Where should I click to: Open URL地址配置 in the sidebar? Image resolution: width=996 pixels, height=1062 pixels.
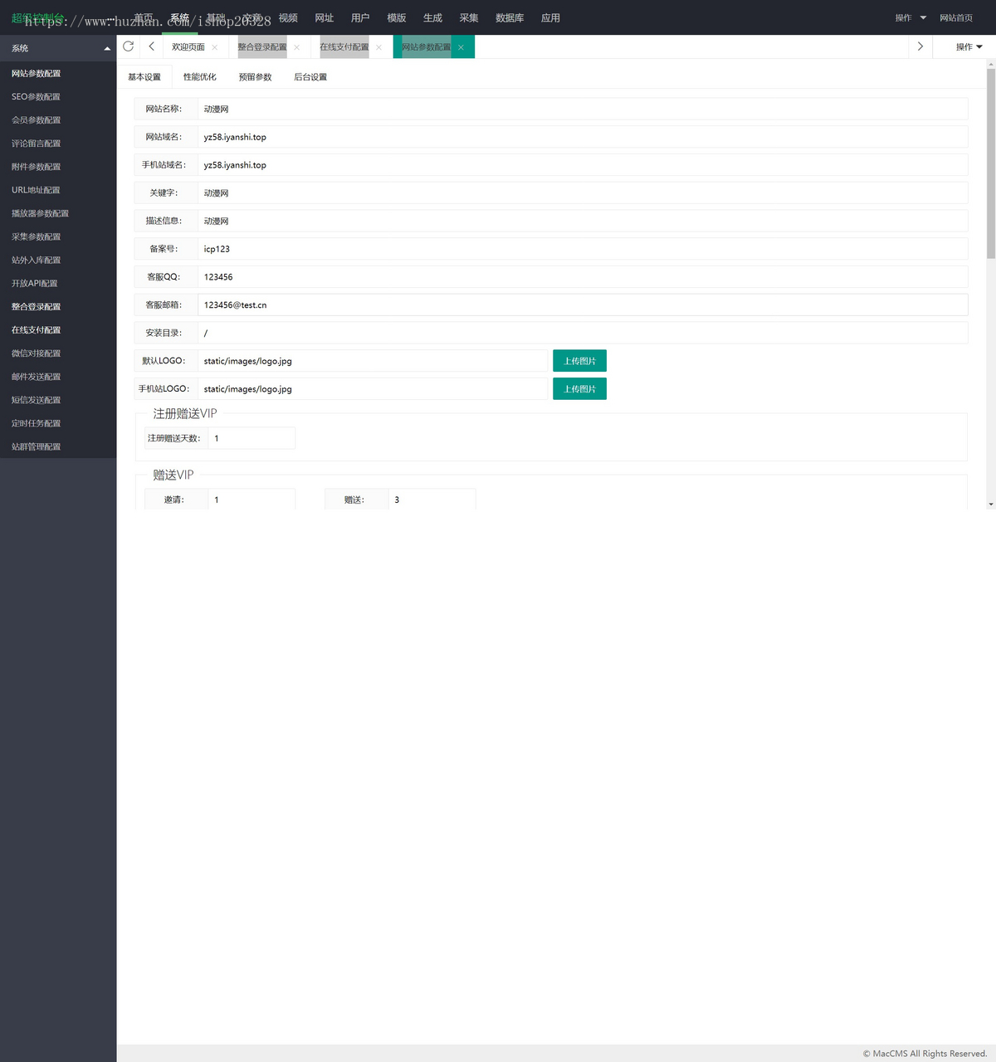(x=58, y=190)
